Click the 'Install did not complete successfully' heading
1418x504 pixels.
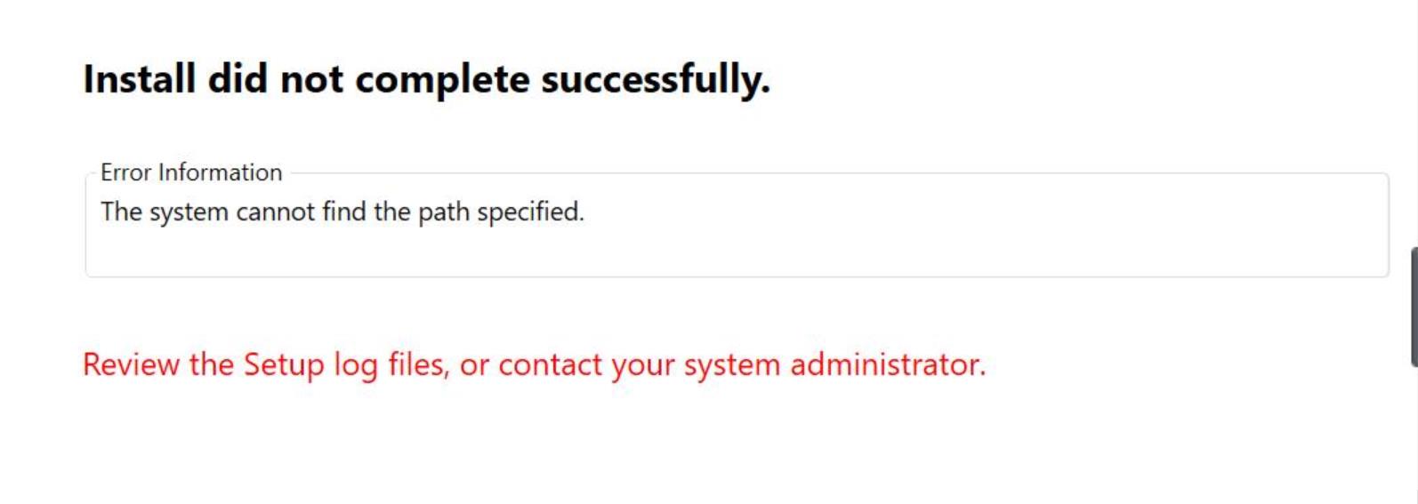426,79
